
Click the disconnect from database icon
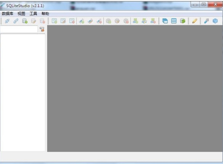[x=16, y=21]
